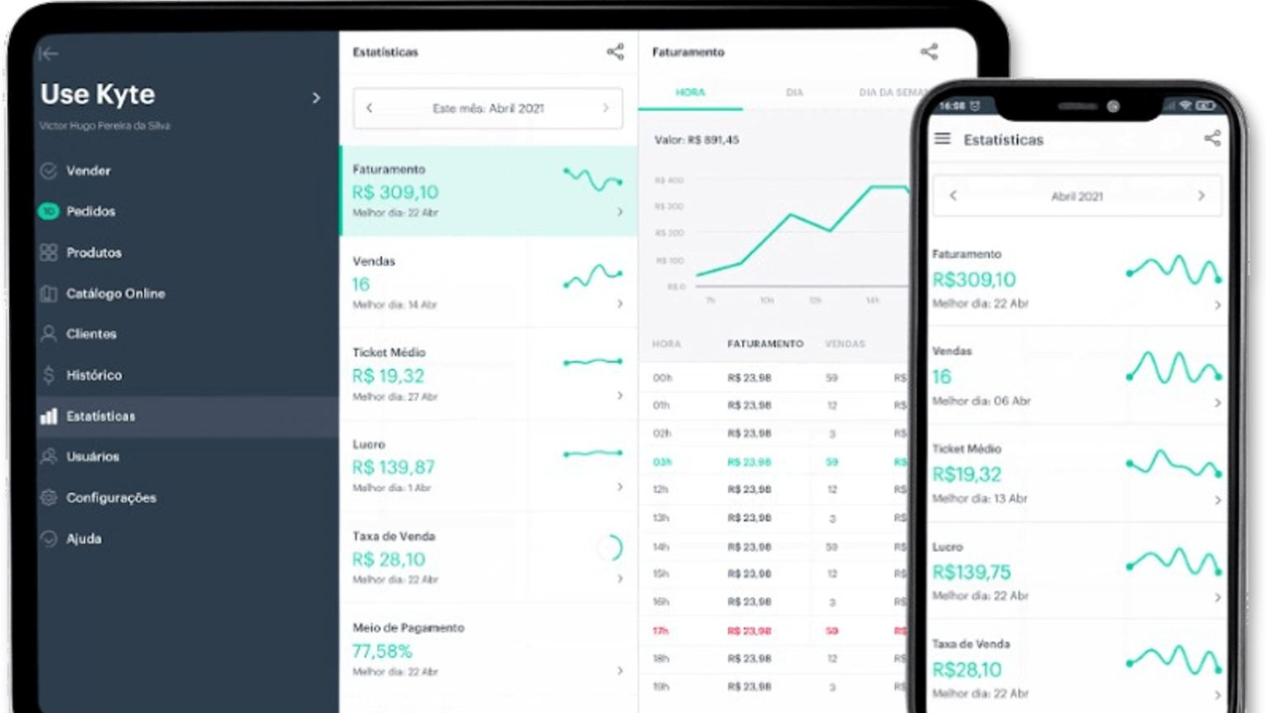The image size is (1266, 713).
Task: Go to next month on phone
Action: pyautogui.click(x=1201, y=196)
